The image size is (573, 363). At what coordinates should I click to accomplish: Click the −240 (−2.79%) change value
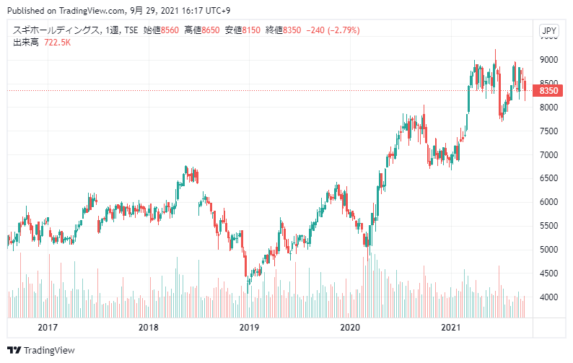[x=333, y=30]
